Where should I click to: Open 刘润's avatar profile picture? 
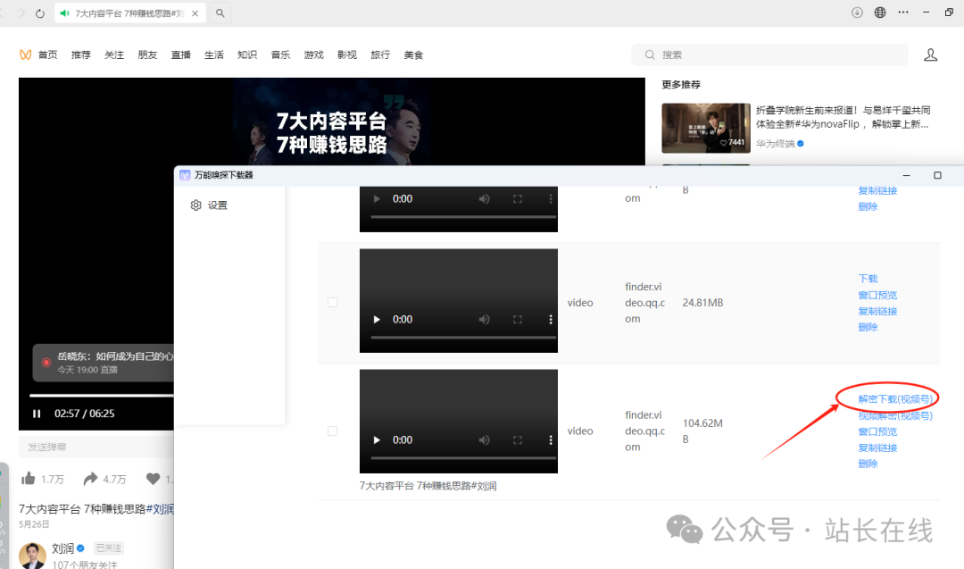tap(33, 555)
